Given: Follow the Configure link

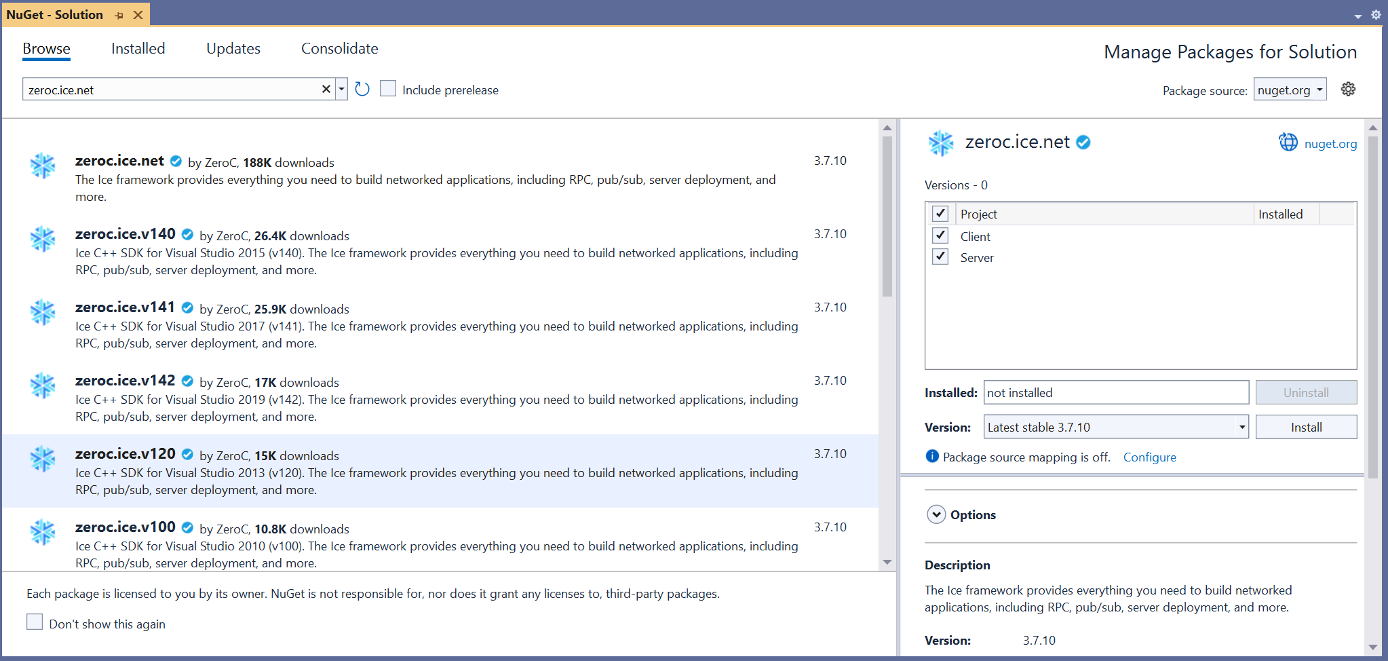Looking at the screenshot, I should click(x=1149, y=457).
